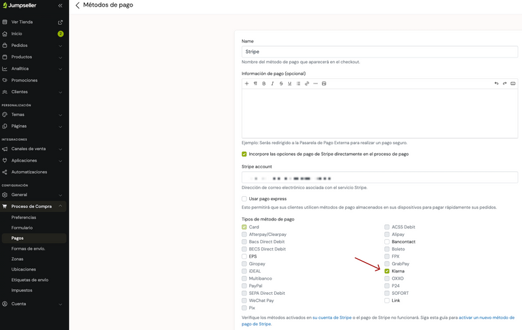Screen dimensions: 522x330
Task: Open Zonas in the sidebar
Action: click(18, 259)
